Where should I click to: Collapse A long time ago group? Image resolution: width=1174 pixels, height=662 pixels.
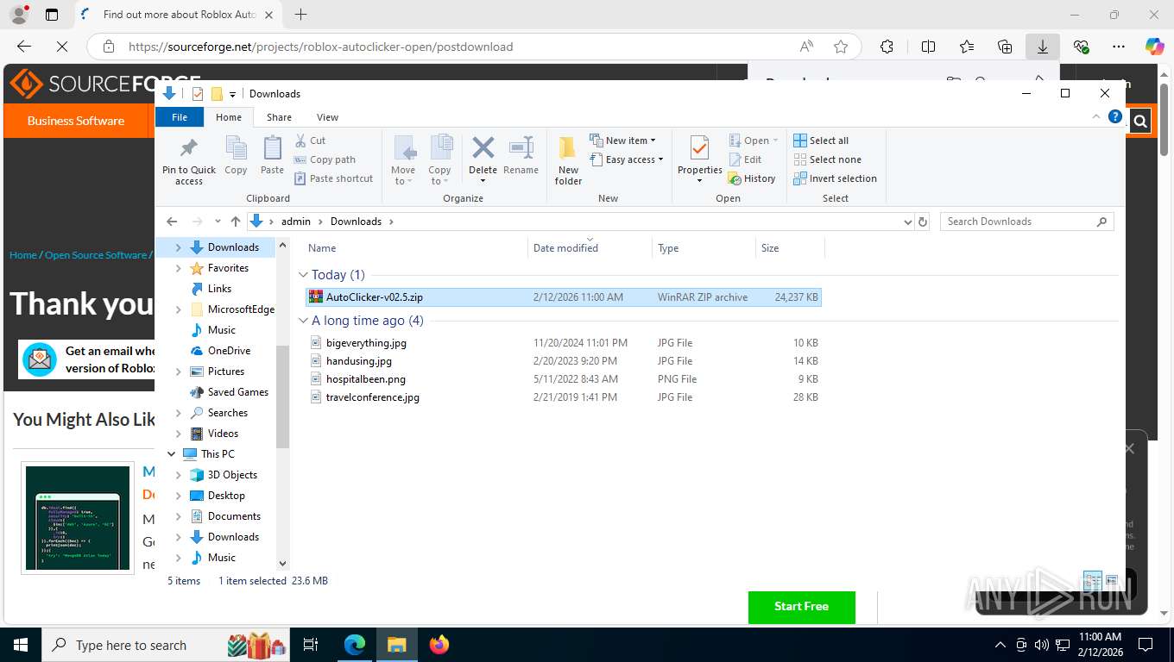pos(304,321)
